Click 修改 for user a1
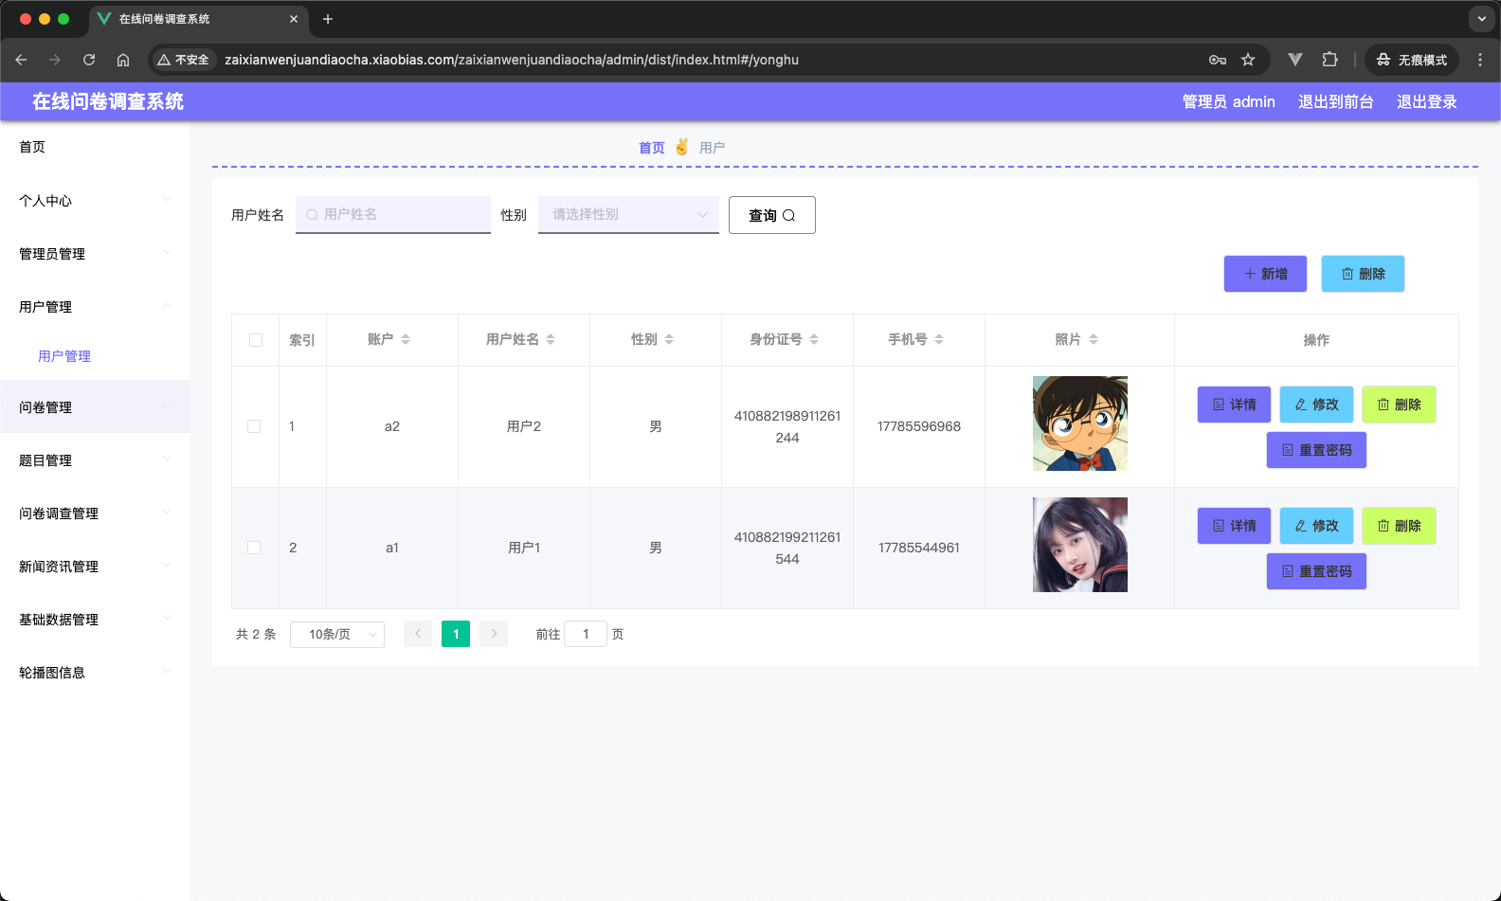Screen dimensions: 1501x901 (x=1316, y=526)
